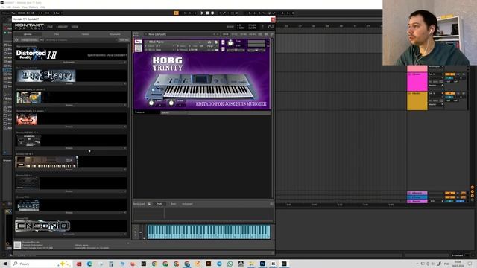Image resolution: width=477 pixels, height=268 pixels.
Task: Select the Instrument tab in Quick-Load
Action: click(x=187, y=204)
